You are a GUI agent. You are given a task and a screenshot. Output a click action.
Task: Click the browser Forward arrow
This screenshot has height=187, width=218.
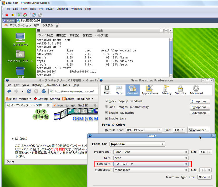tap(16, 91)
